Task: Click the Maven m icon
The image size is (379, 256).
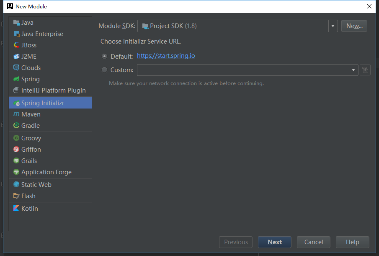Action: (16, 114)
